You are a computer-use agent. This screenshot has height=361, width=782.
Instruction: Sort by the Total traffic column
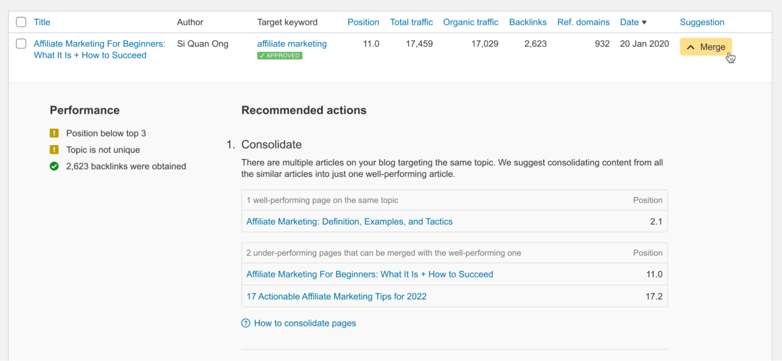[x=411, y=22]
